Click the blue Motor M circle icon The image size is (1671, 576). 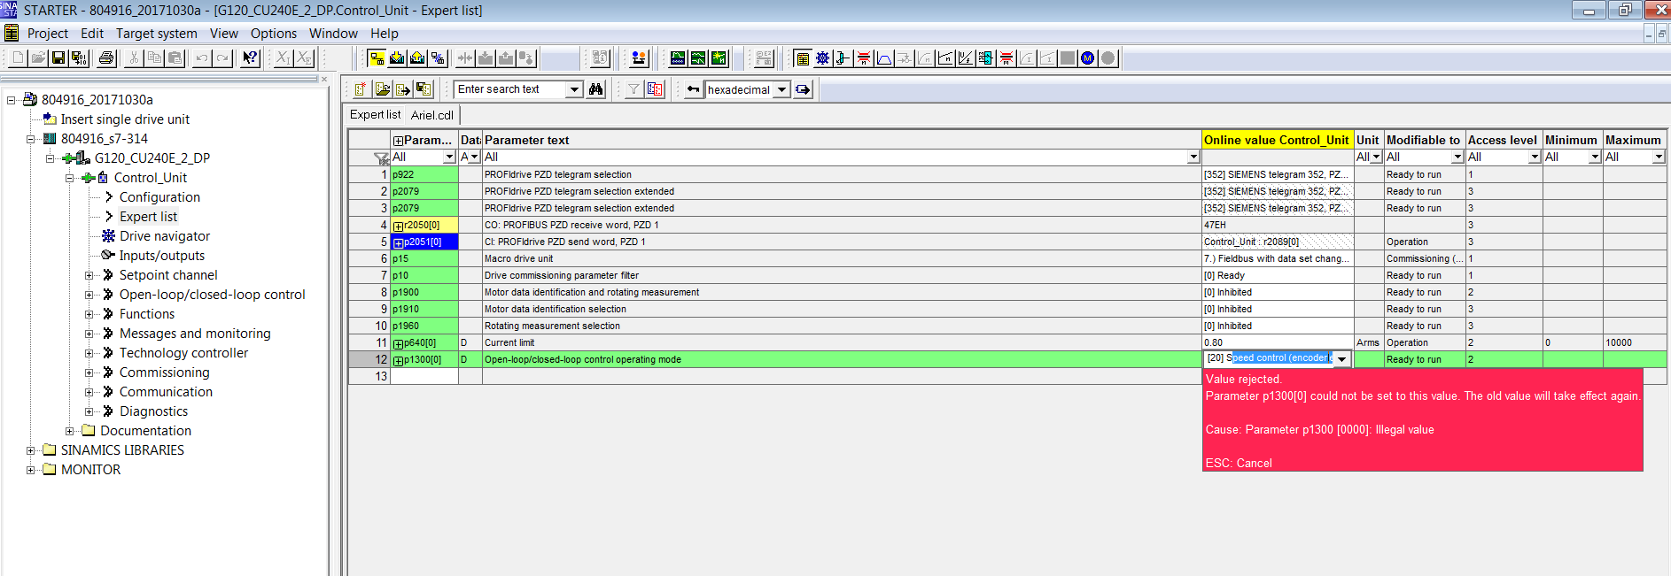pyautogui.click(x=1087, y=58)
